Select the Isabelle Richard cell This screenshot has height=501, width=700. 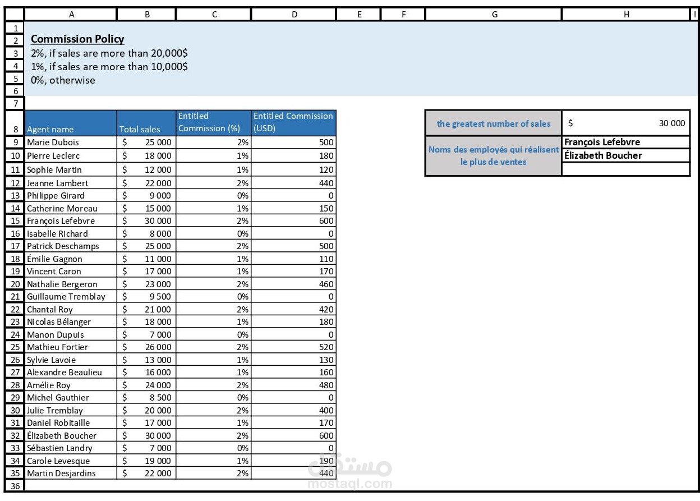(71, 233)
